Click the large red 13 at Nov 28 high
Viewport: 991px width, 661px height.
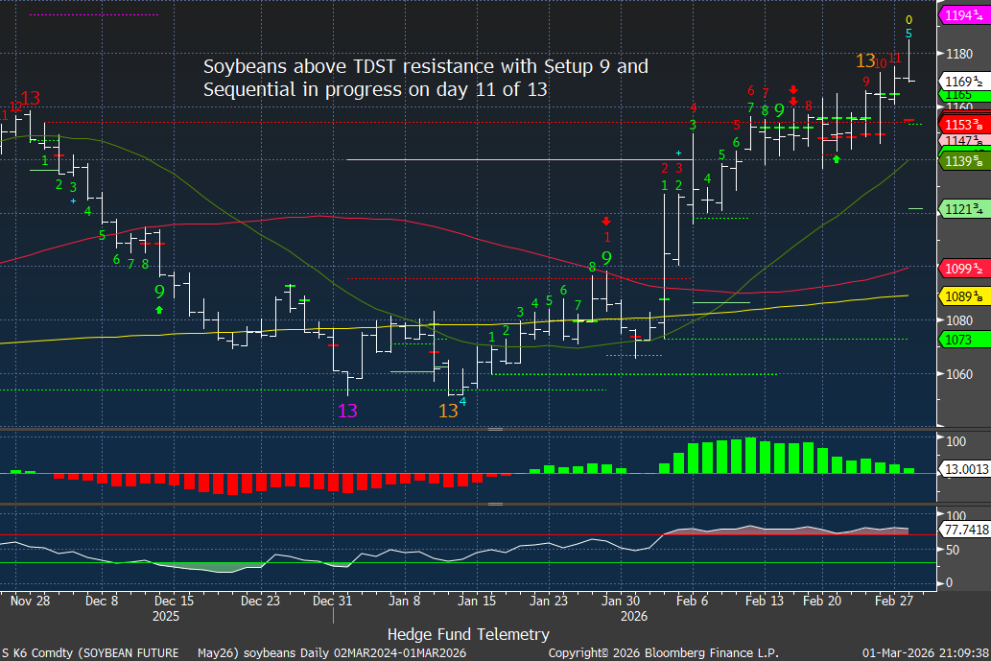click(30, 98)
